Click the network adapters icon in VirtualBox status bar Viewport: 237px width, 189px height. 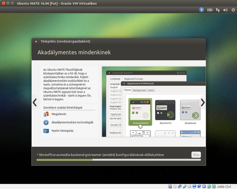[x=180, y=186]
